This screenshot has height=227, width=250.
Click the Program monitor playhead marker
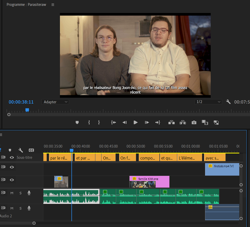pos(27,110)
